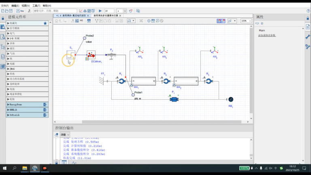Open the 编辑(E) menu
Screen dimensions: 311x175
(x=15, y=6)
